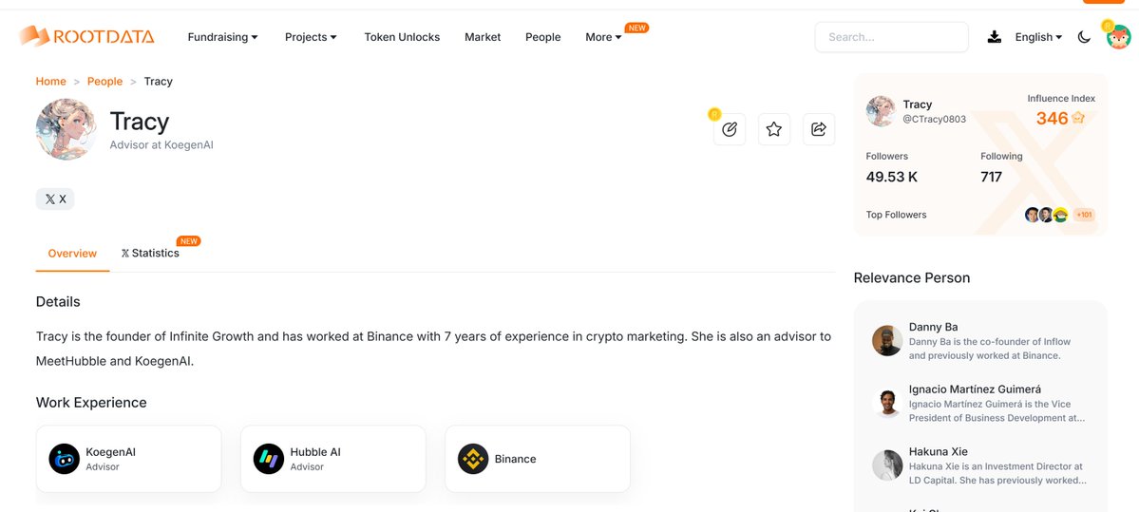Click the Influence Index star icon
This screenshot has height=512, width=1139.
point(1078,117)
